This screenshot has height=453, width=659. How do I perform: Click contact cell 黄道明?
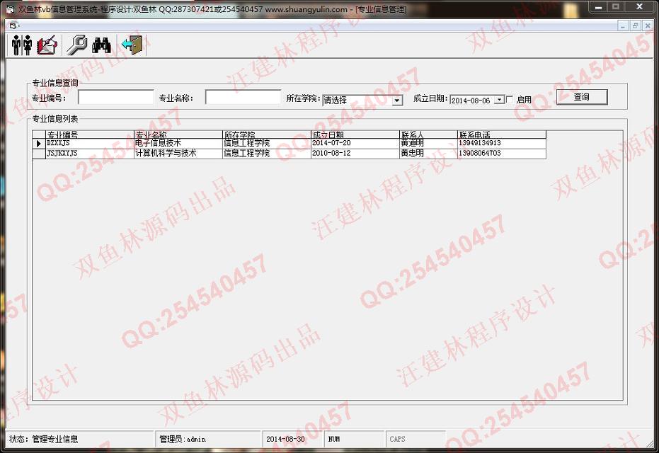[x=428, y=143]
